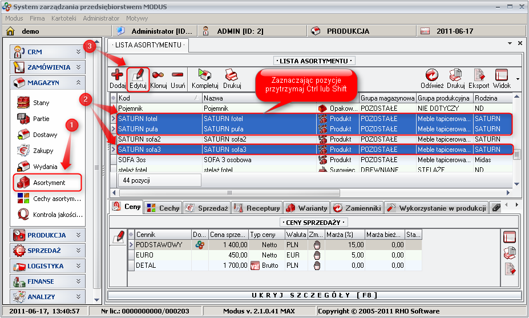The height and width of the screenshot is (318, 529).
Task: Switch to the Receptury tab
Action: 257,208
